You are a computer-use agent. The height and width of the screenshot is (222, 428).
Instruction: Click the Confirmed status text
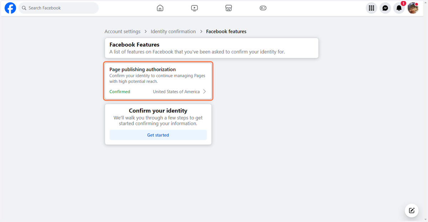pos(120,92)
